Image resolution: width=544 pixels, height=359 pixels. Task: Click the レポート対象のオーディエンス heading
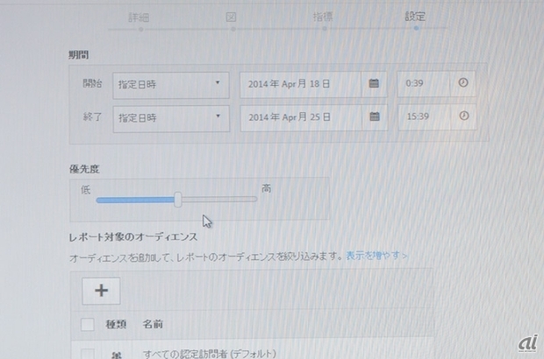pos(133,236)
